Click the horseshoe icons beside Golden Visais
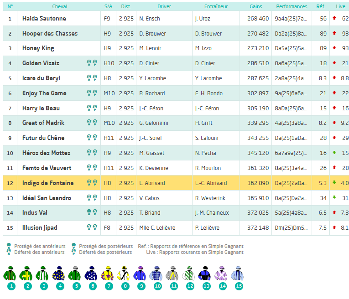The width and height of the screenshot is (349, 299). (92, 63)
